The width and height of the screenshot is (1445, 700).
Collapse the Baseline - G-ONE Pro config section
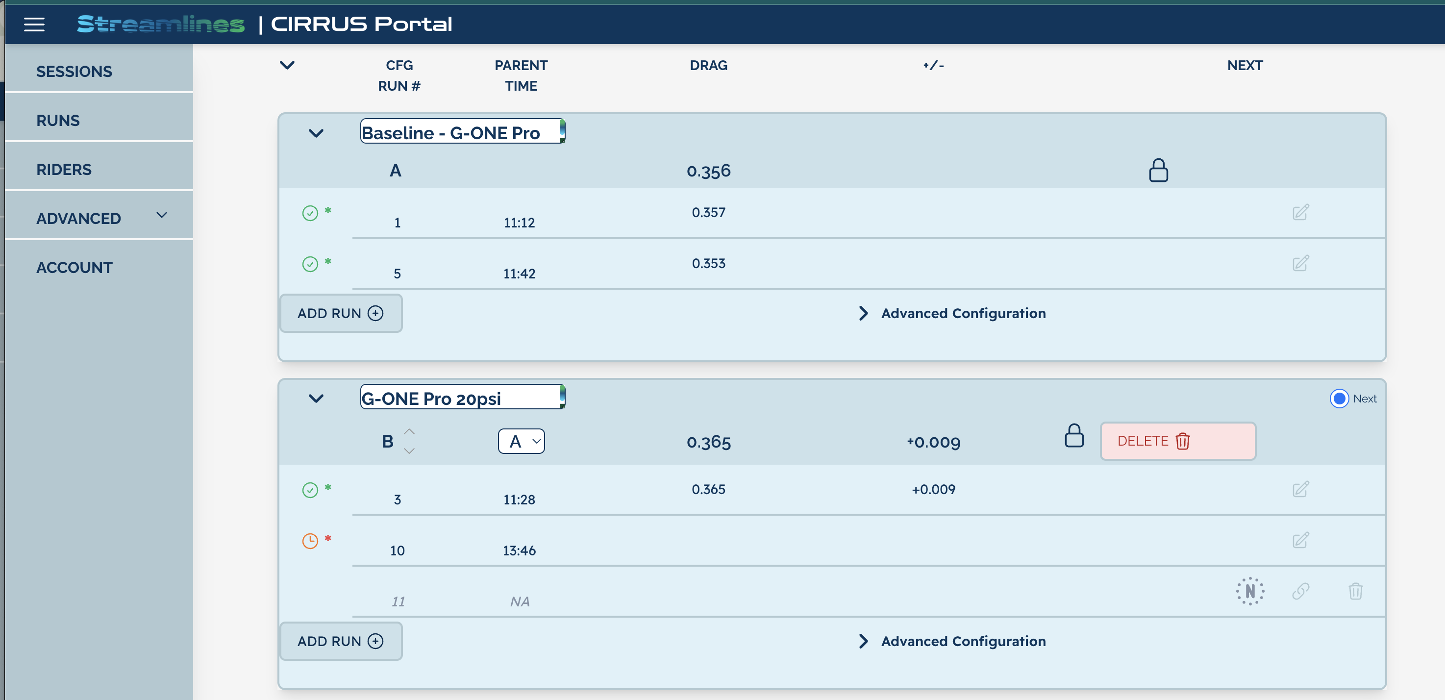(316, 133)
